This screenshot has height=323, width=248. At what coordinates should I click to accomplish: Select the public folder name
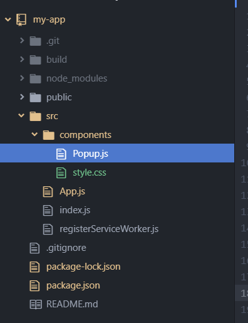tap(59, 97)
